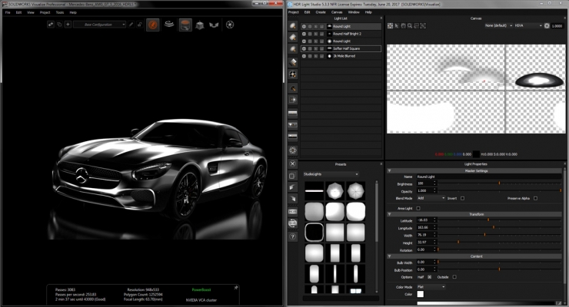569x307 pixels.
Task: Click the gear icon in HDR left sidebar
Action: pos(293,150)
